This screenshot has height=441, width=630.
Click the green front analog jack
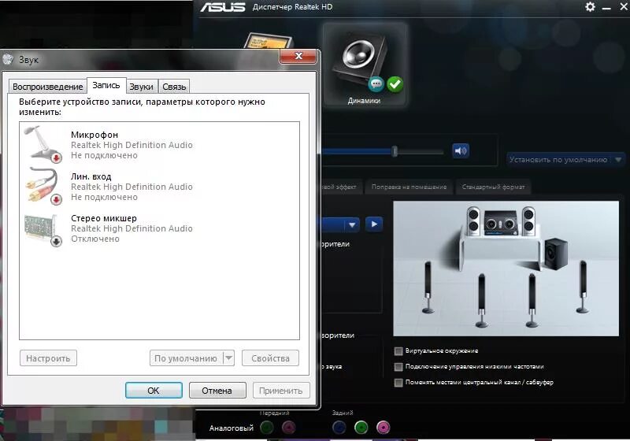(267, 428)
